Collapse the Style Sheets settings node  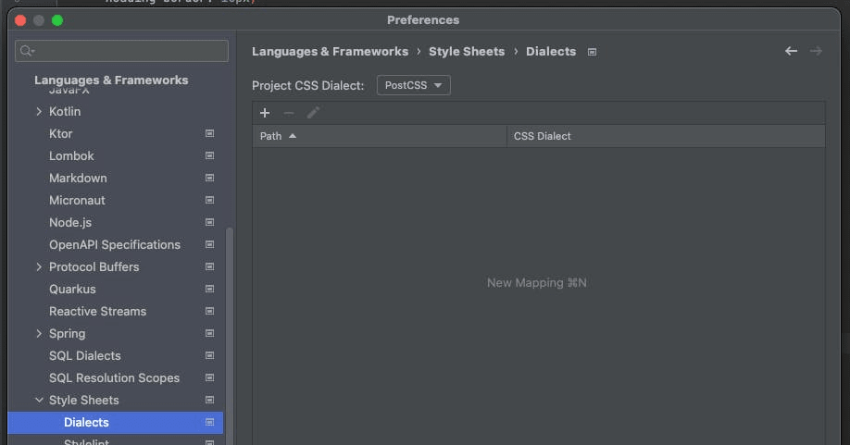tap(39, 400)
